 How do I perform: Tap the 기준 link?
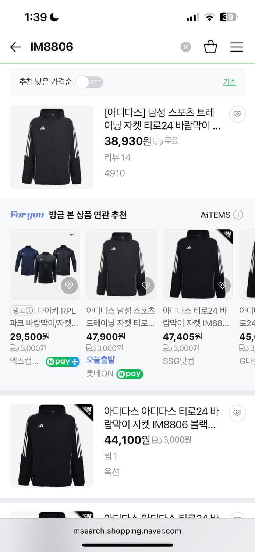[x=229, y=82]
